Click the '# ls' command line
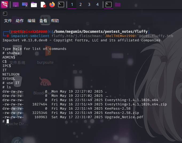 (x=7, y=87)
